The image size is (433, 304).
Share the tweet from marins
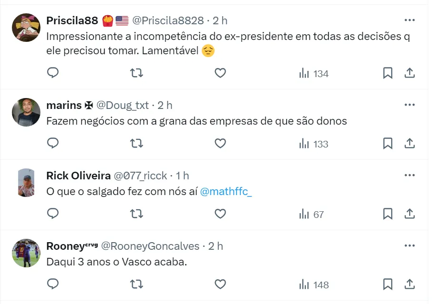tap(410, 144)
